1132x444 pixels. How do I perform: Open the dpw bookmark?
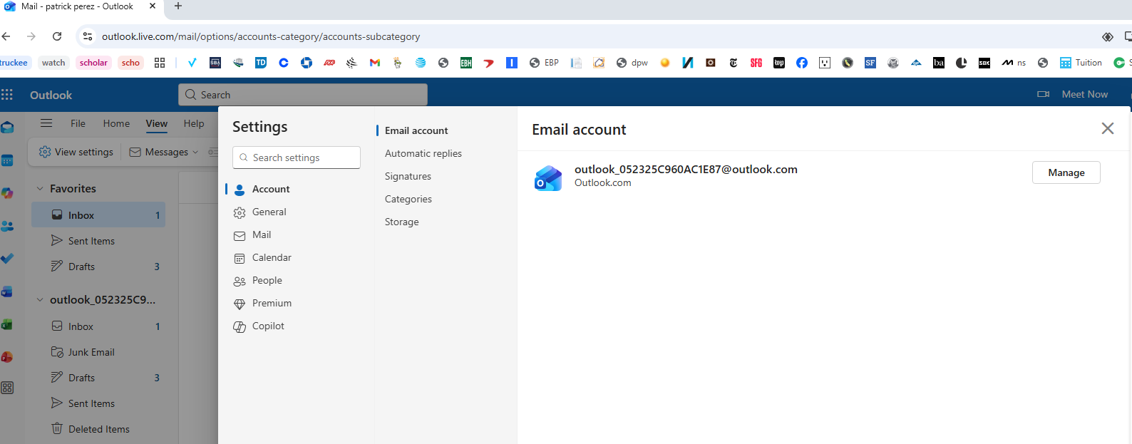[632, 63]
